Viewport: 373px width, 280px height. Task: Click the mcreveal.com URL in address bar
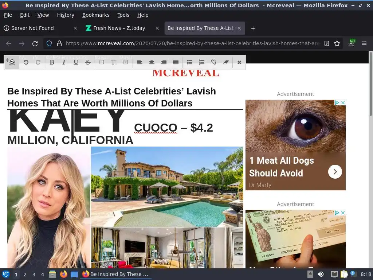[x=192, y=43]
